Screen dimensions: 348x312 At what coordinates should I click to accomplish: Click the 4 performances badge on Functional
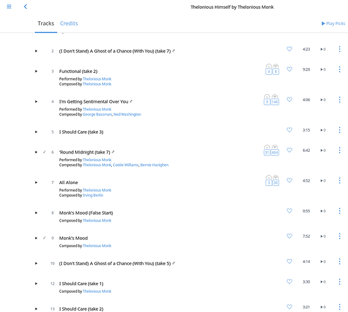click(x=269, y=71)
